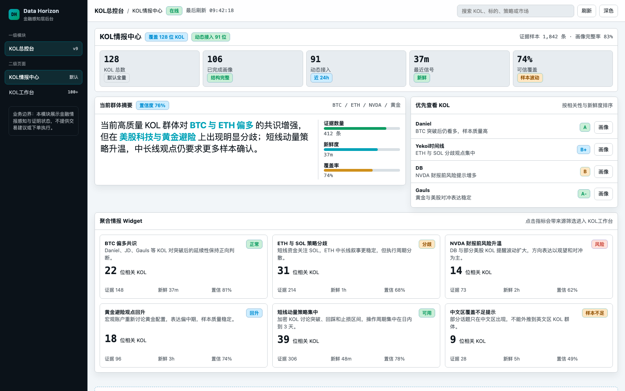The width and height of the screenshot is (625, 391).
Task: Click KOL总控台 breadcrumb link
Action: tap(109, 11)
